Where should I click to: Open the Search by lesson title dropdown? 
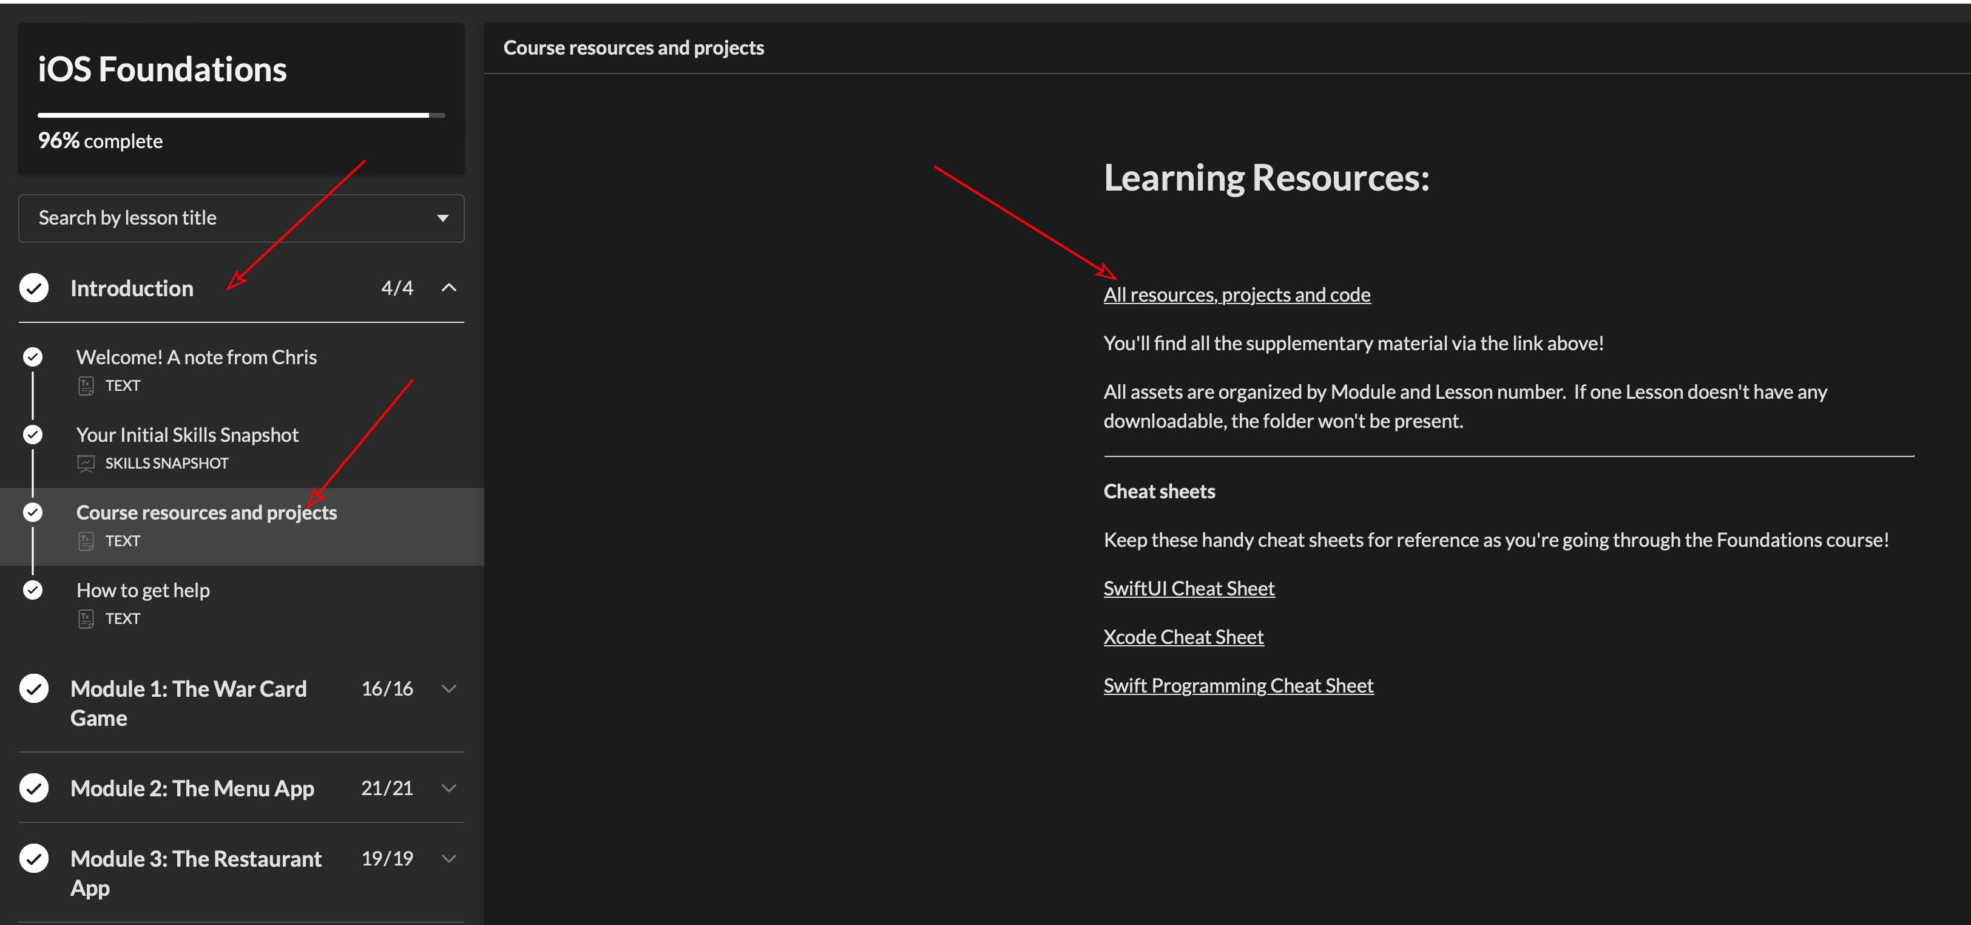tap(241, 218)
